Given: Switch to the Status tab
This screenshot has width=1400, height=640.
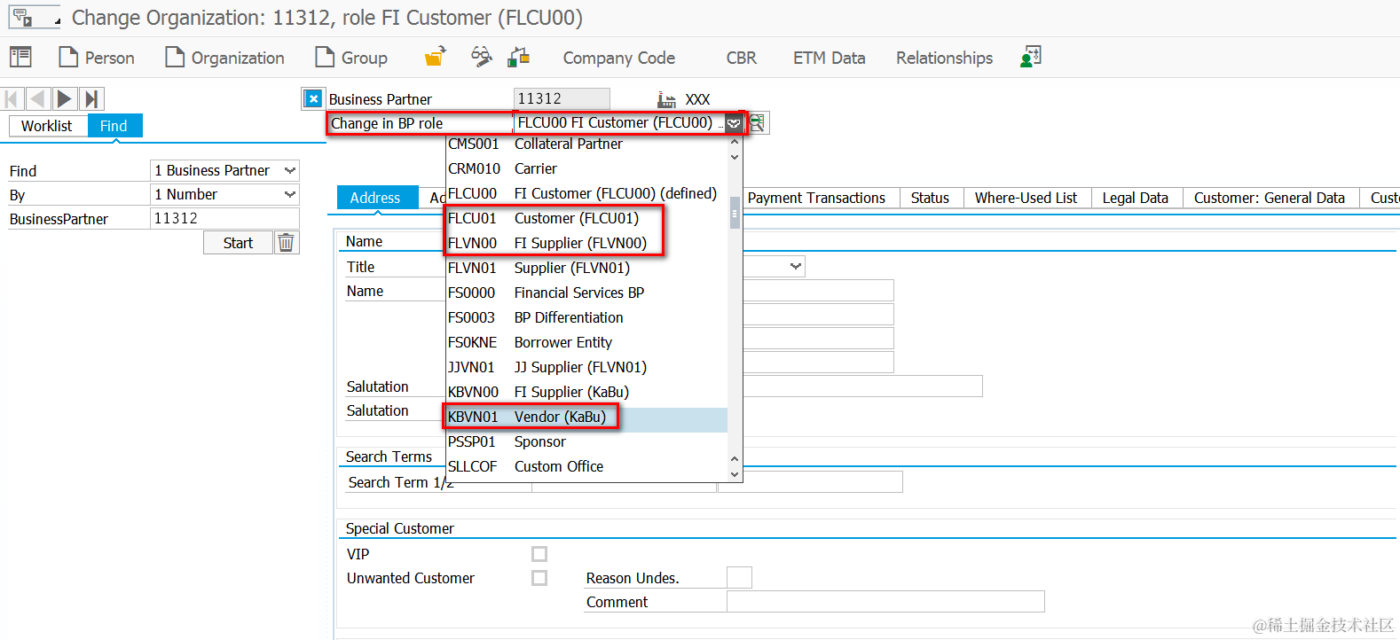Looking at the screenshot, I should click(x=930, y=198).
